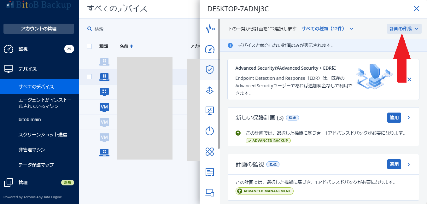Toggle the select-all checkbox in table header
Screen dimensions: 427x204
tap(89, 46)
